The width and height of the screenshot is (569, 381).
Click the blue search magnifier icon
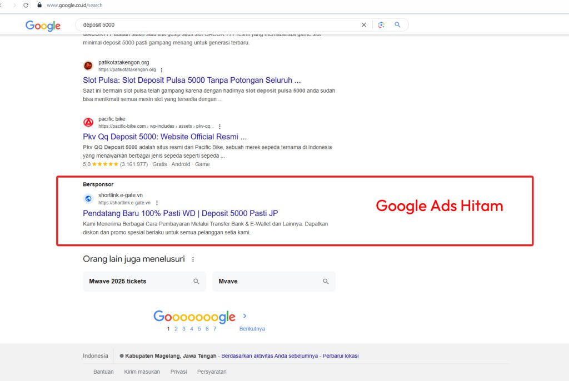click(x=398, y=25)
